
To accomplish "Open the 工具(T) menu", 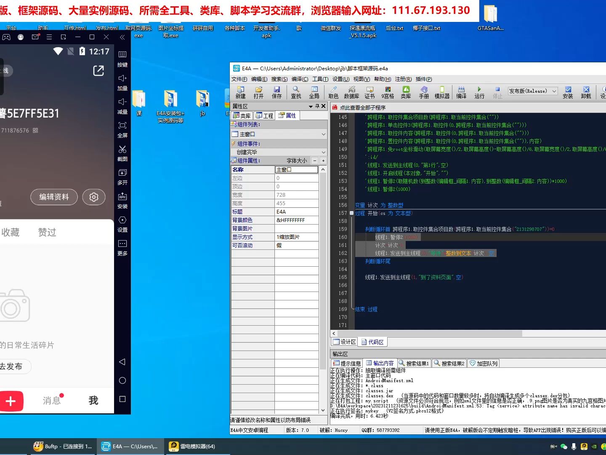I will point(320,79).
